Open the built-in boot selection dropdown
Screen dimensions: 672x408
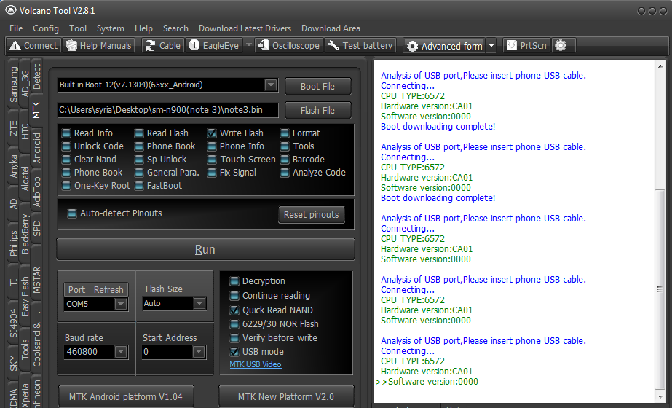(x=270, y=85)
